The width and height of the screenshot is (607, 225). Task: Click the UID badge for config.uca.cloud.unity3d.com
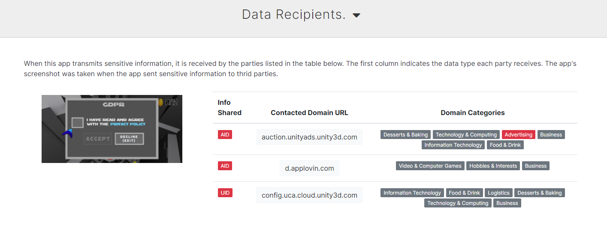click(x=225, y=193)
